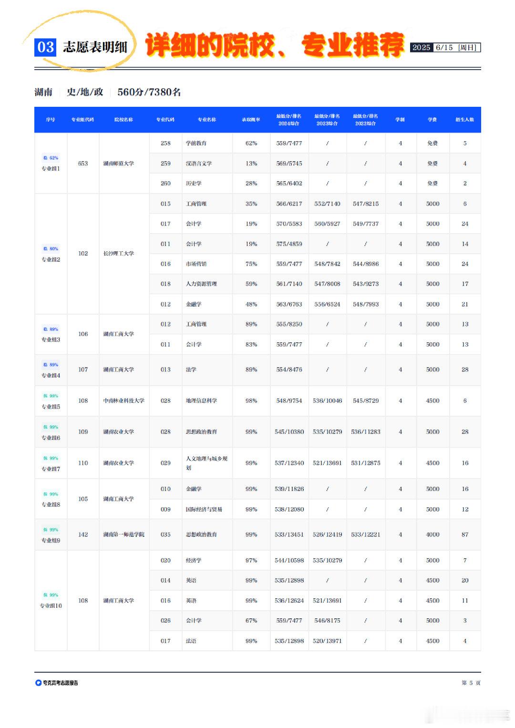515x728 pixels.
Task: Select the 法语 major row
Action: pos(315,641)
